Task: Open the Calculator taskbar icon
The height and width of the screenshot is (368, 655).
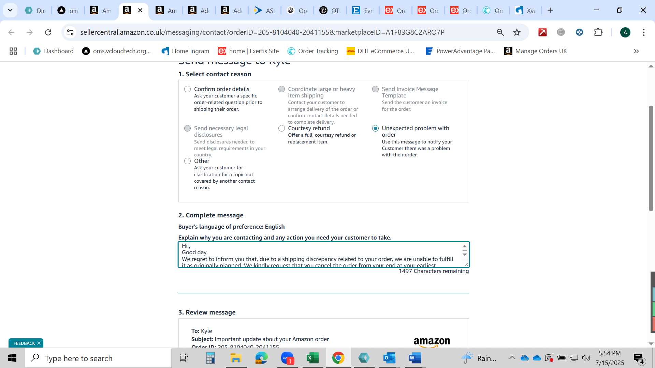Action: coord(210,358)
